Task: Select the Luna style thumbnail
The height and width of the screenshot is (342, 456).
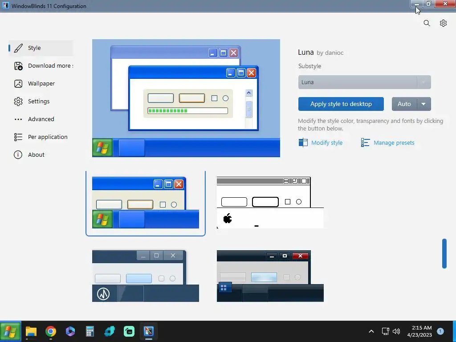Action: click(x=146, y=203)
